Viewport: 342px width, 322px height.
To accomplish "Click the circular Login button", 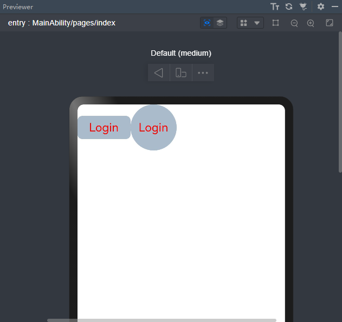I will 153,128.
